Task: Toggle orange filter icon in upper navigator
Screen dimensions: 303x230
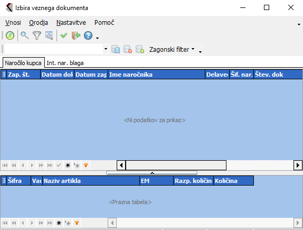Action: (86, 165)
